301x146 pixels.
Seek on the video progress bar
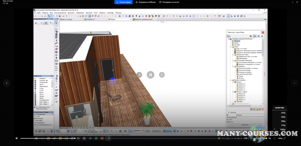tap(143, 138)
